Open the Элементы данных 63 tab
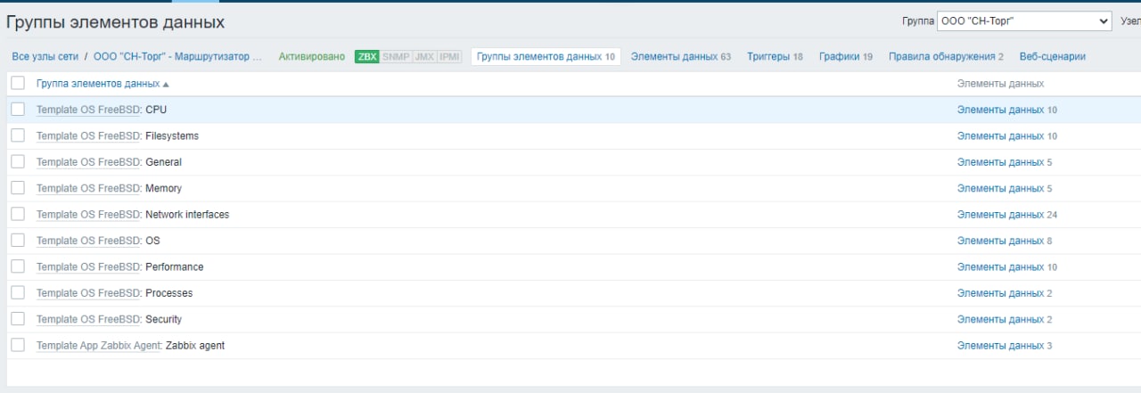 (681, 56)
